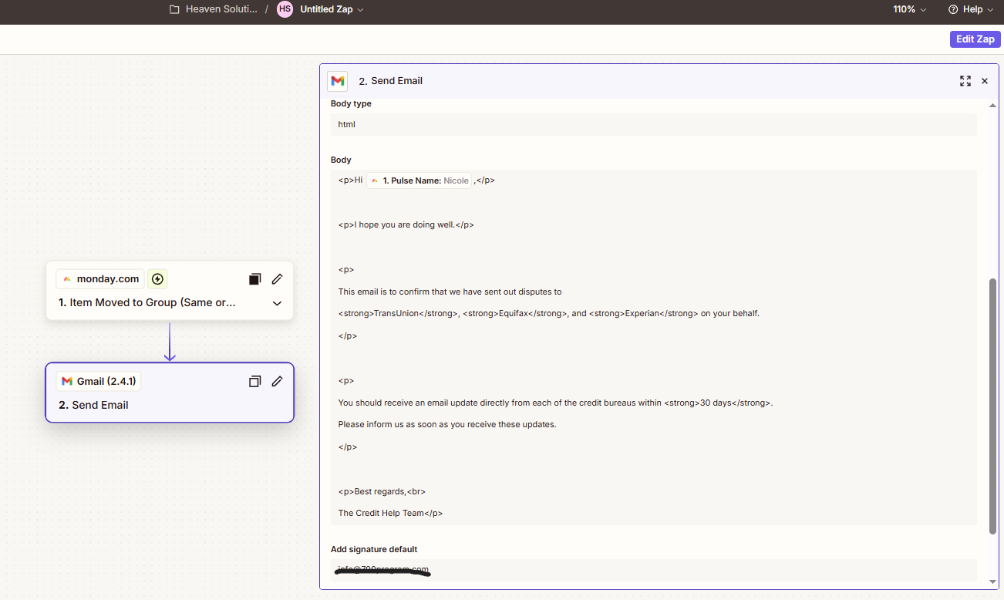Viewport: 1004px width, 600px height.
Task: Click the duplicate icon on Gmail step
Action: tap(255, 381)
